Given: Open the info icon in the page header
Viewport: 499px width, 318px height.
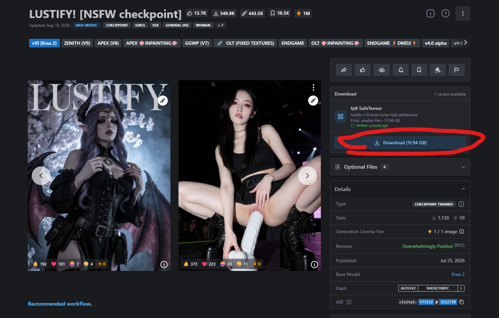Looking at the screenshot, I should (430, 13).
